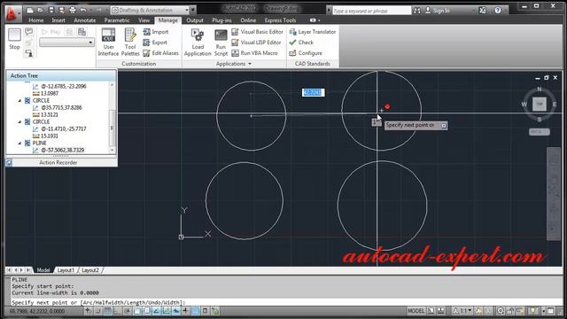Click the Check standards icon

pos(293,43)
